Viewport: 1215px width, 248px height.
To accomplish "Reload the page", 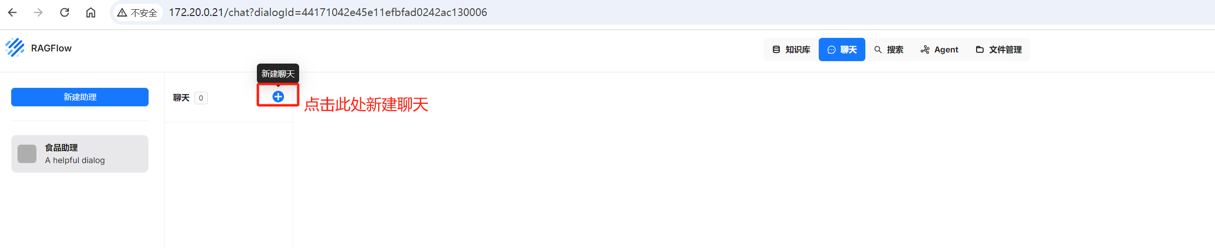I will click(x=65, y=13).
